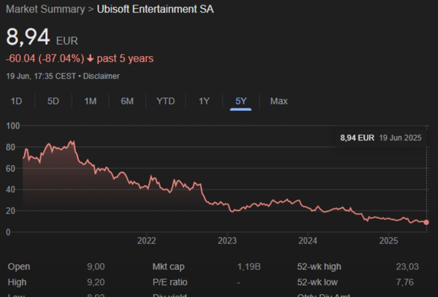Click the 52-wk high value 23,03
Image resolution: width=438 pixels, height=297 pixels.
click(407, 267)
